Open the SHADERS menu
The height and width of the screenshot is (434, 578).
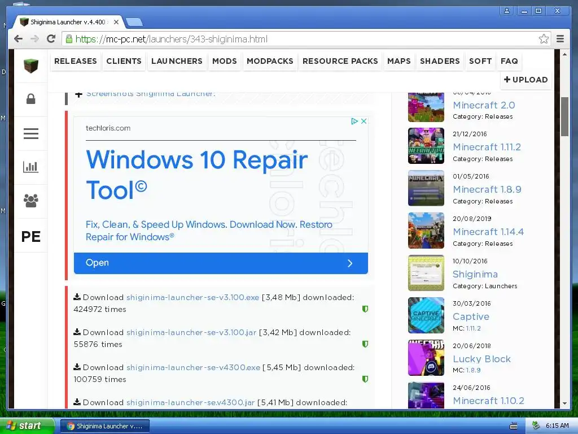coord(440,61)
